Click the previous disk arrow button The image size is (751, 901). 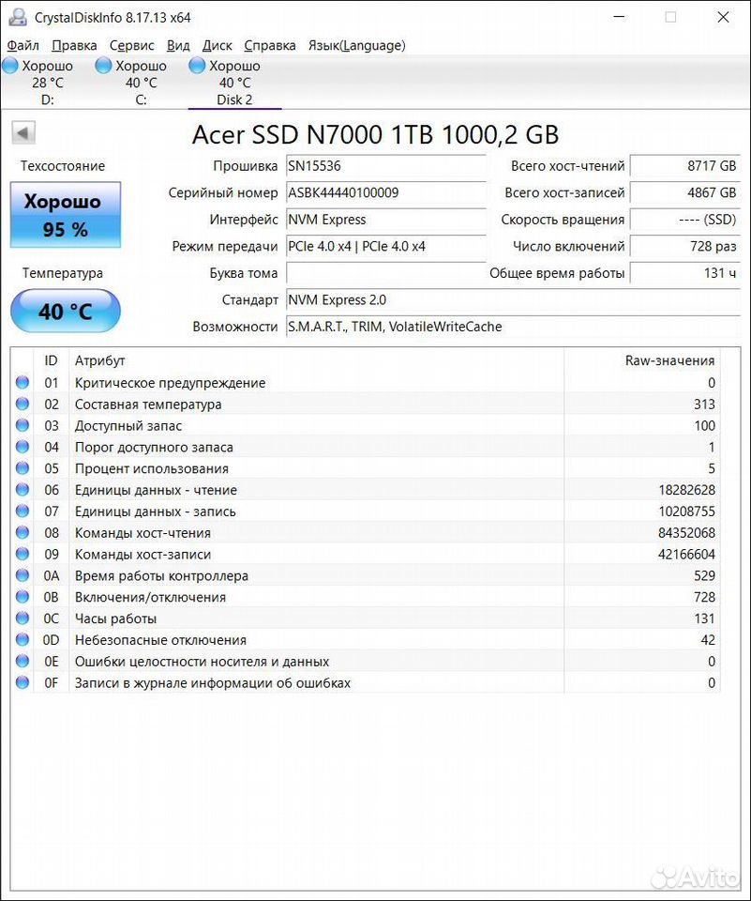point(23,133)
